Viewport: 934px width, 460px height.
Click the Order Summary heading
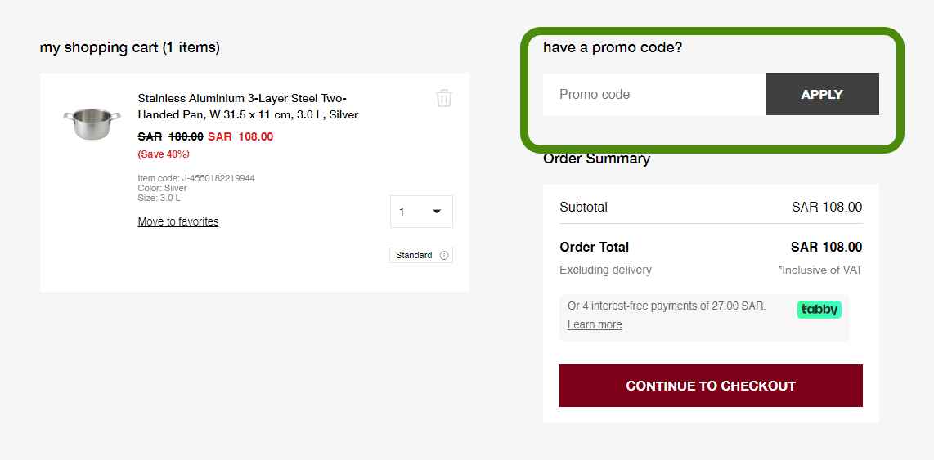[596, 159]
